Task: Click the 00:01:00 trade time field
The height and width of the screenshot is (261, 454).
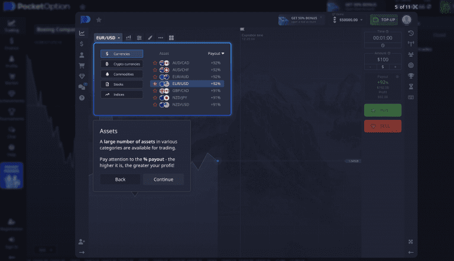Action: click(383, 38)
